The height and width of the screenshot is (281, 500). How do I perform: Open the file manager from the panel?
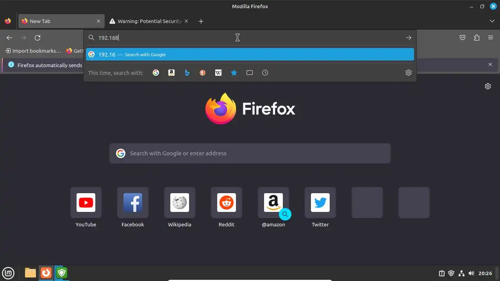tap(30, 273)
